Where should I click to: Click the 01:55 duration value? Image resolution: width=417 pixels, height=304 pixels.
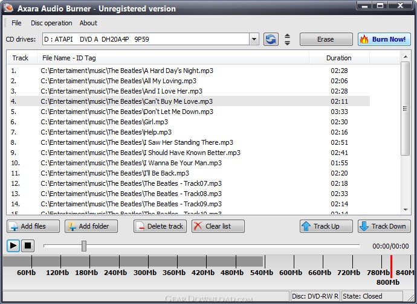click(x=340, y=163)
